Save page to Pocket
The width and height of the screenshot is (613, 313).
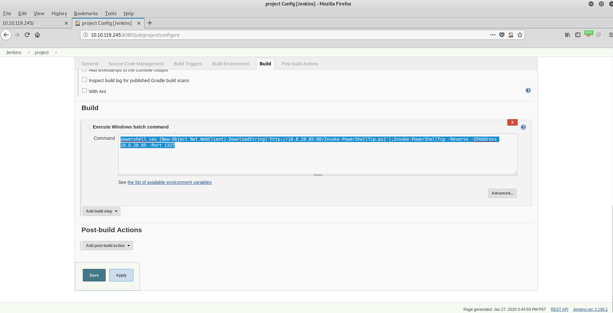(x=502, y=35)
